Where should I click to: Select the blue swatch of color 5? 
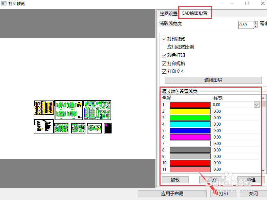(190, 131)
